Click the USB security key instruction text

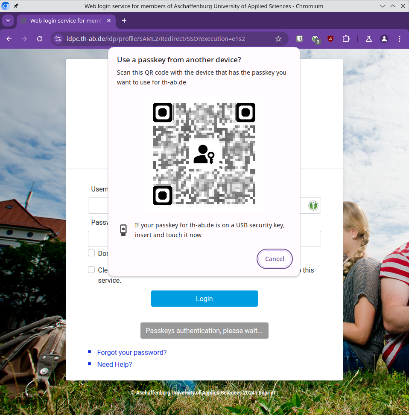point(210,230)
